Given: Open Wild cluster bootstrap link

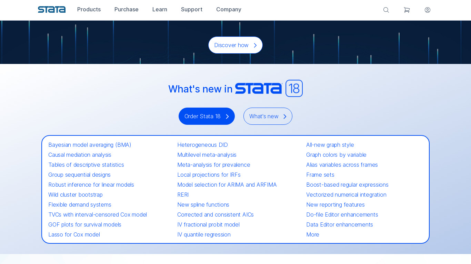Looking at the screenshot, I should pos(76,195).
